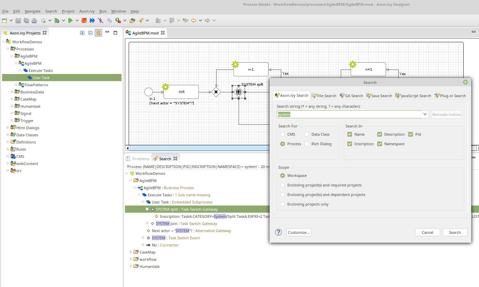Open the Project menu
479x287 pixels.
pos(68,11)
